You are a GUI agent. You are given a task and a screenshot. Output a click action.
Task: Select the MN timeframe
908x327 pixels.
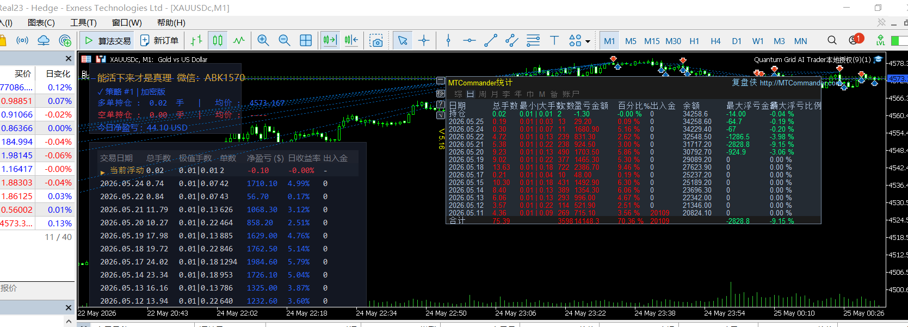point(800,41)
